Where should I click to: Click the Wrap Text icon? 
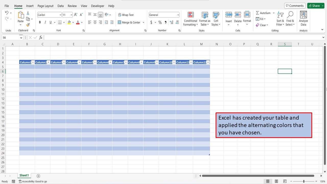(x=126, y=15)
